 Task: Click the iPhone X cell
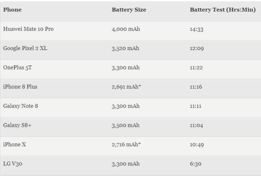pos(15,144)
